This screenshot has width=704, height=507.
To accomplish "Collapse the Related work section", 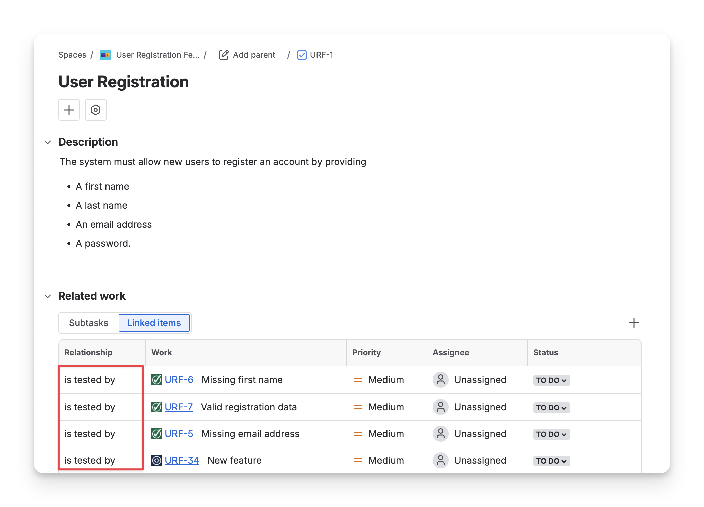I will [48, 296].
